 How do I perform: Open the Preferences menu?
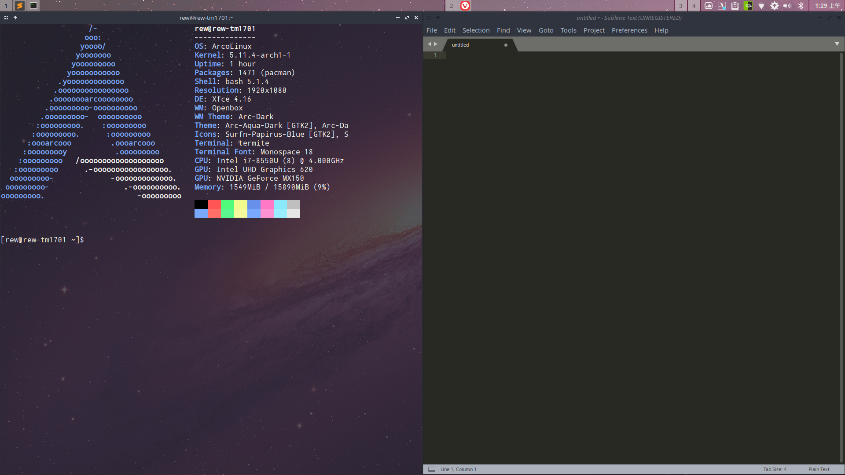pyautogui.click(x=629, y=30)
